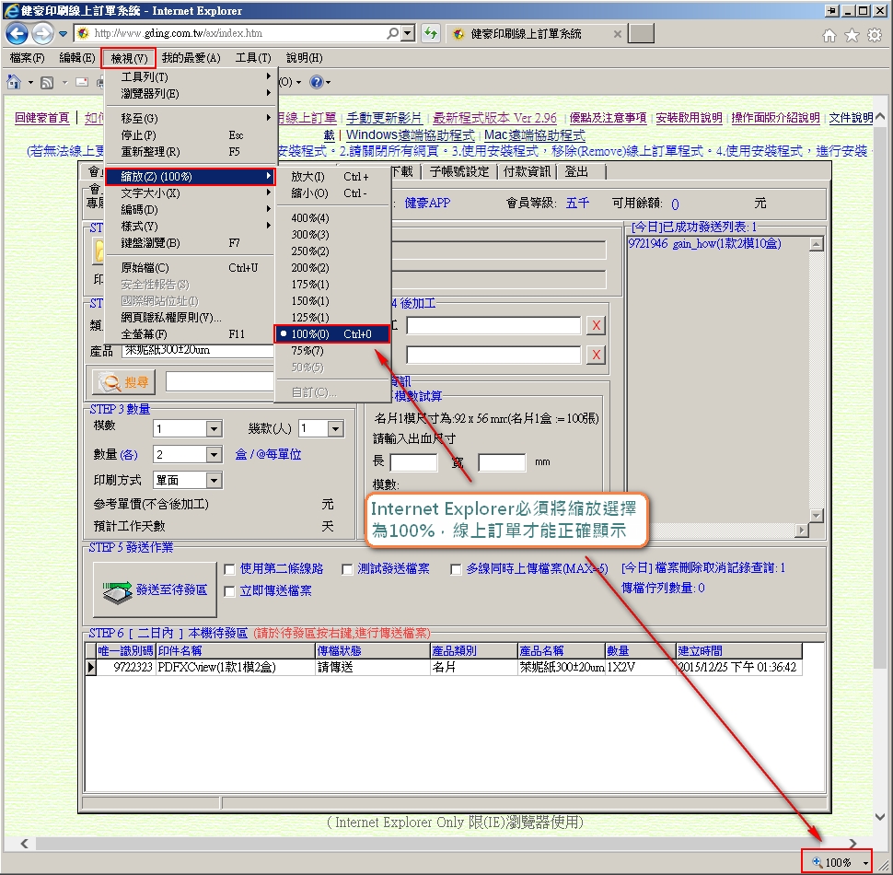
Task: Open Windows遠端協助程式 link
Action: point(410,135)
